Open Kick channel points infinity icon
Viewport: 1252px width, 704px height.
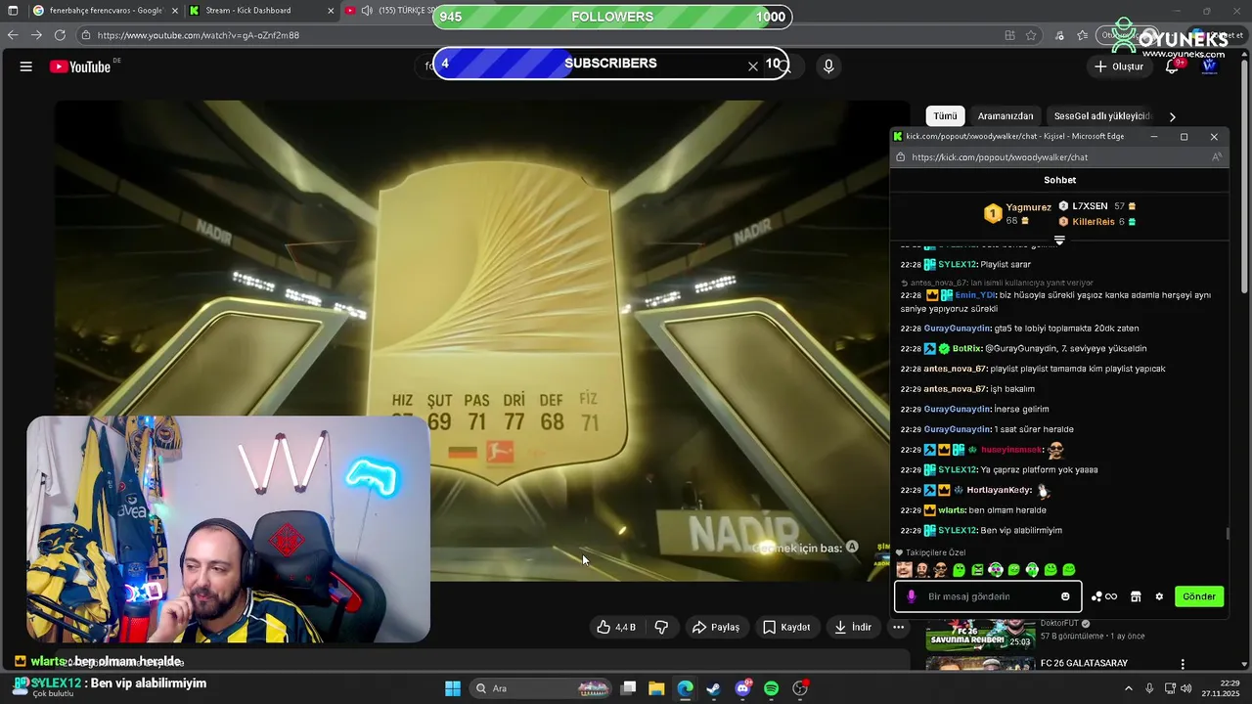1104,596
